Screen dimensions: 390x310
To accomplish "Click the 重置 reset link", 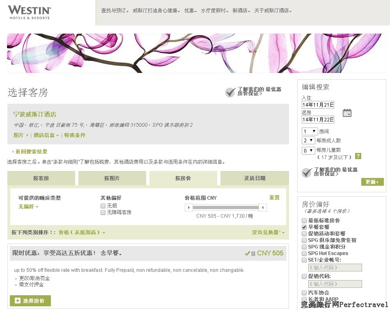I will [274, 198].
